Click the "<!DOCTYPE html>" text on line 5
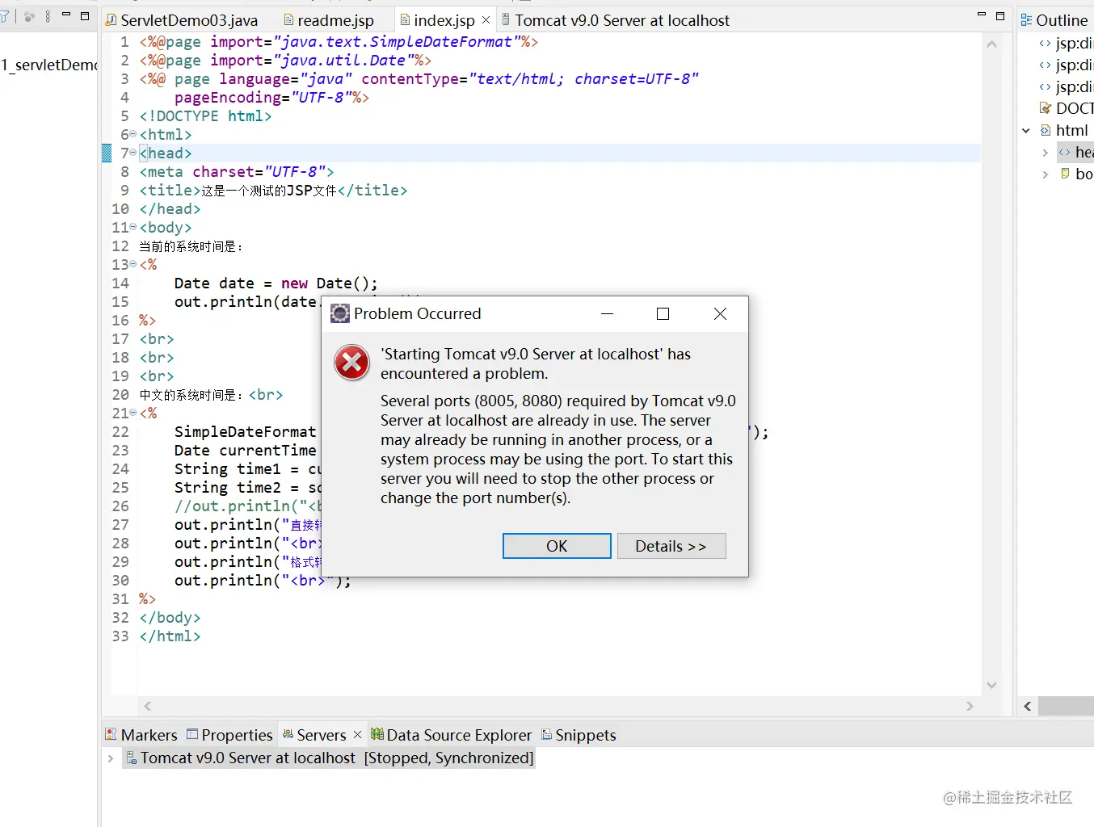1094x827 pixels. (x=205, y=116)
